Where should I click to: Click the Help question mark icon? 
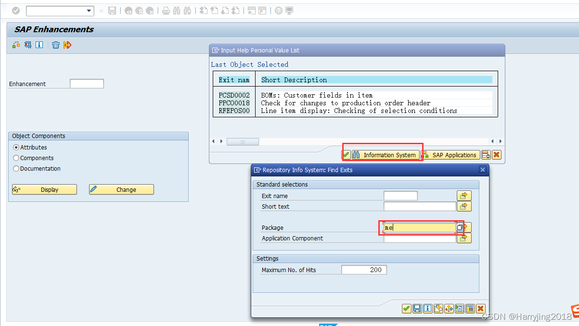click(x=279, y=11)
